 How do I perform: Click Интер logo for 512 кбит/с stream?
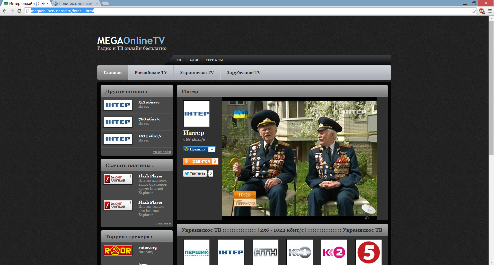[x=118, y=105]
